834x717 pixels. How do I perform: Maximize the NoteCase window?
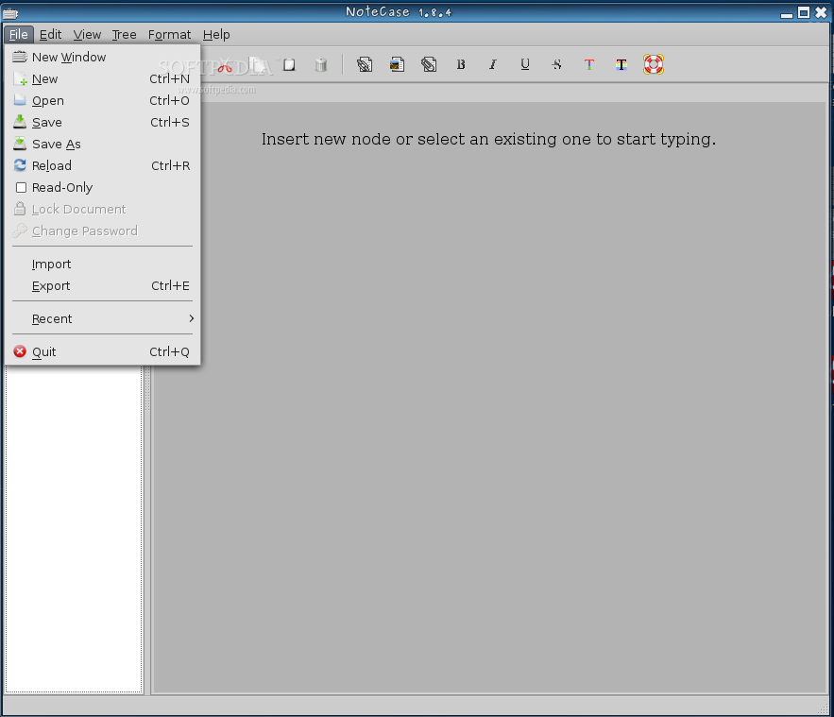coord(804,12)
